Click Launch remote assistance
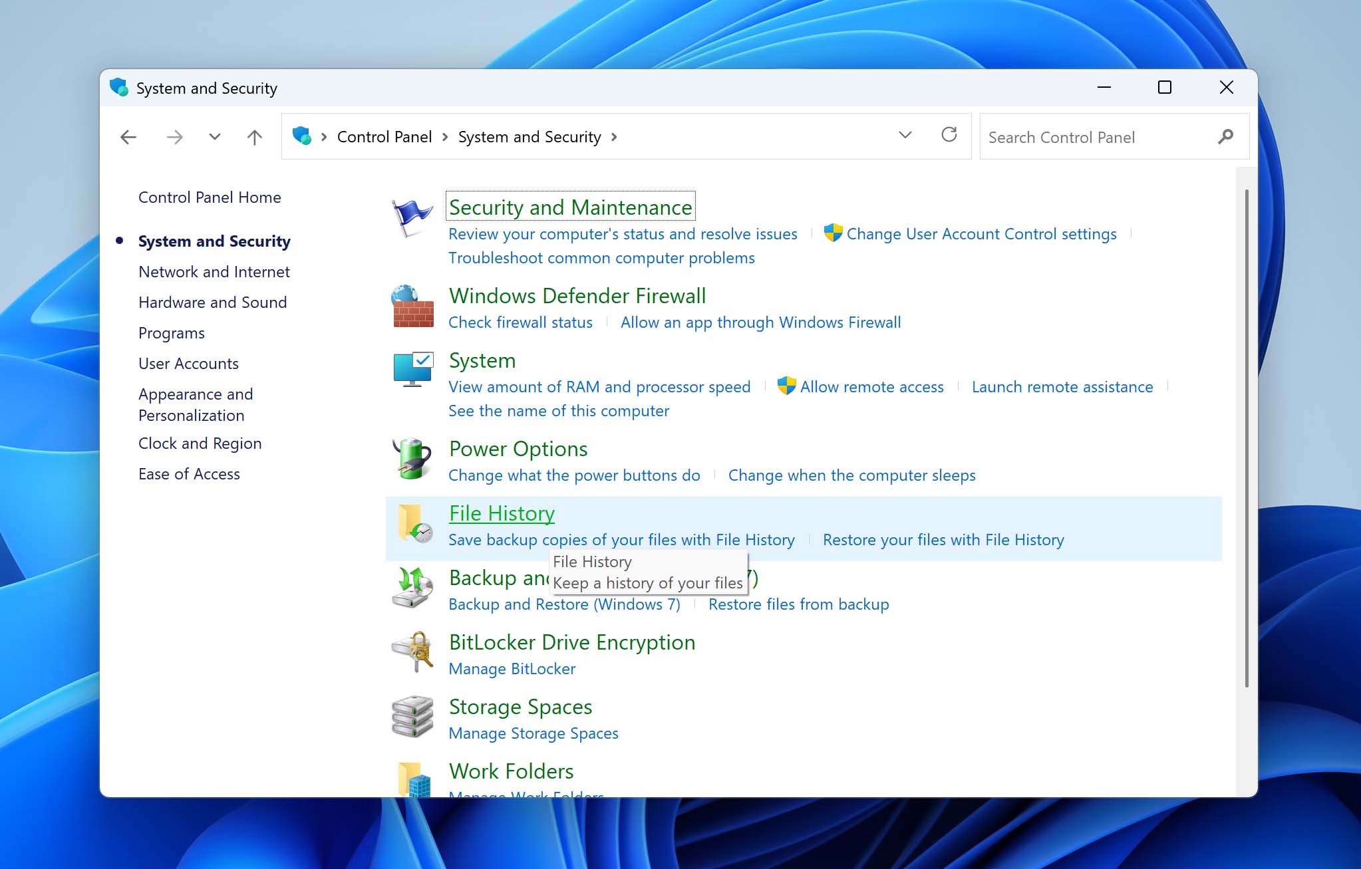 1062,387
